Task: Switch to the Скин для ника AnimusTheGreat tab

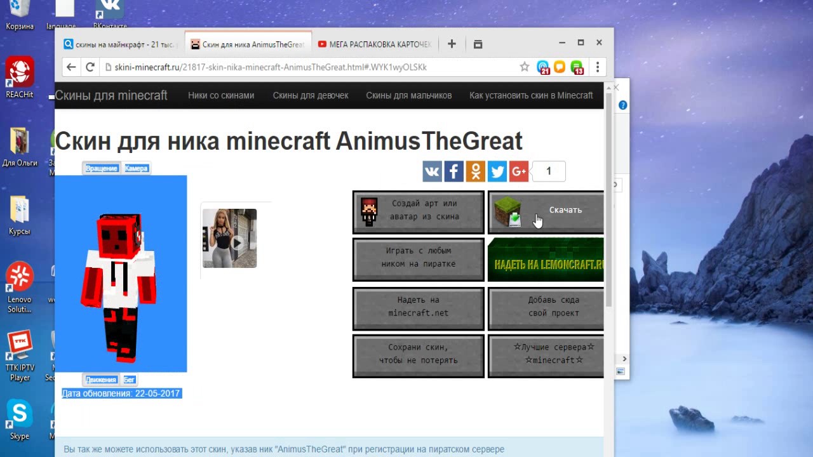Action: click(x=248, y=44)
